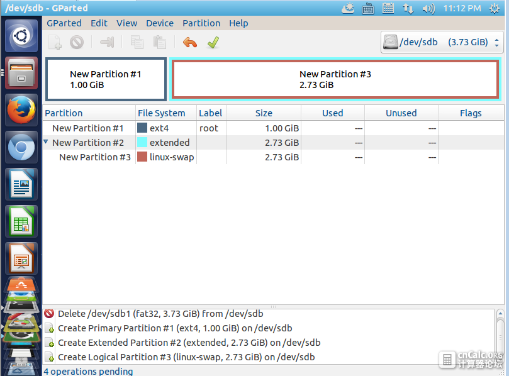This screenshot has width=509, height=376.
Task: Click the Delete partition toolbar icon
Action: (77, 43)
